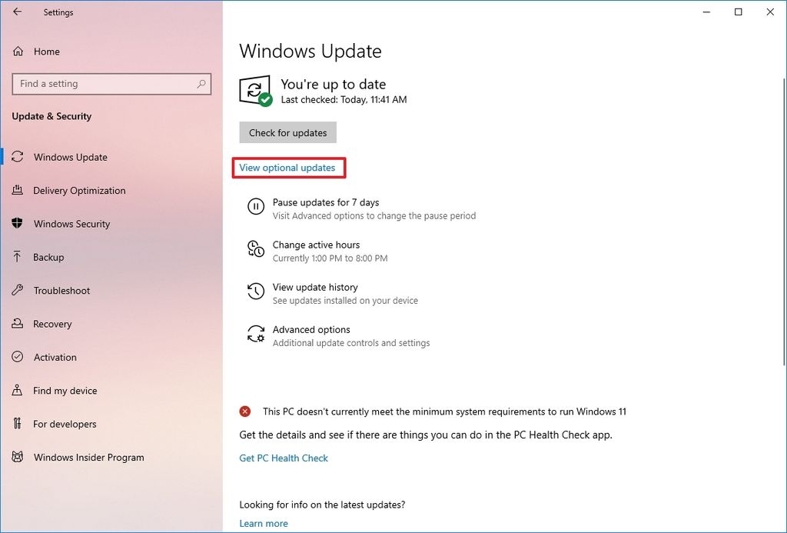Open Windows Update in the sidebar
787x533 pixels.
click(70, 157)
